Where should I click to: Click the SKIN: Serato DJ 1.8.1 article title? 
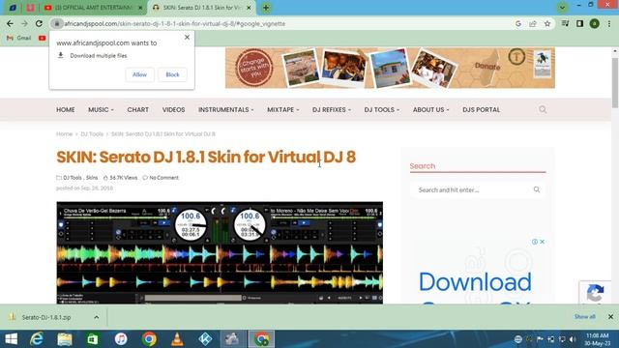206,157
